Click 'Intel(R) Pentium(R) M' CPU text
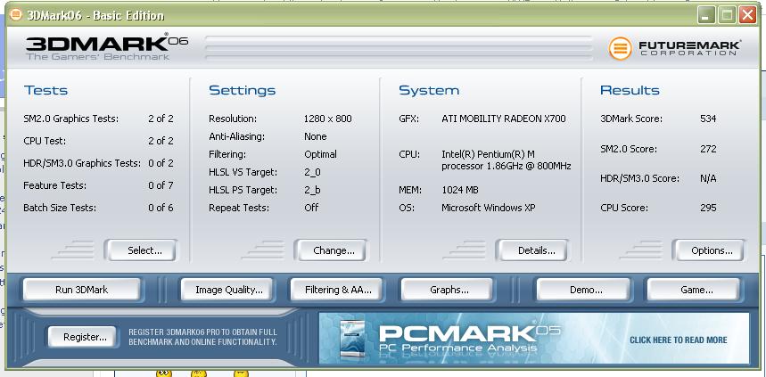Viewport: 766px width, 377px height. (489, 154)
